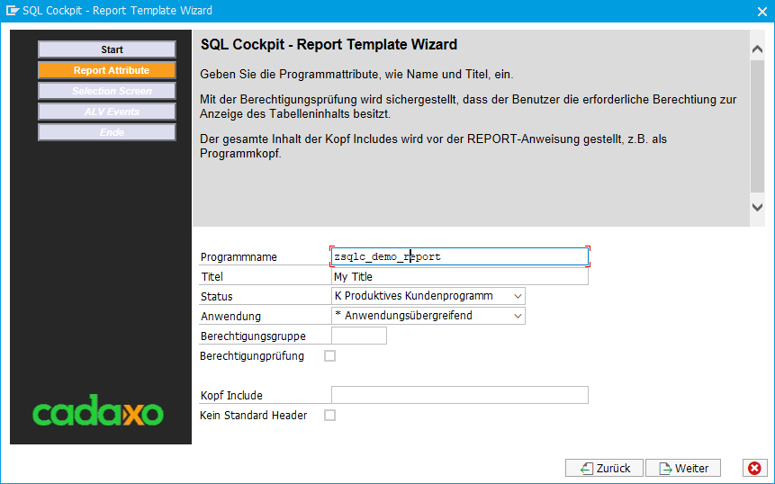
Task: Select the Report Attribute step
Action: 107,70
